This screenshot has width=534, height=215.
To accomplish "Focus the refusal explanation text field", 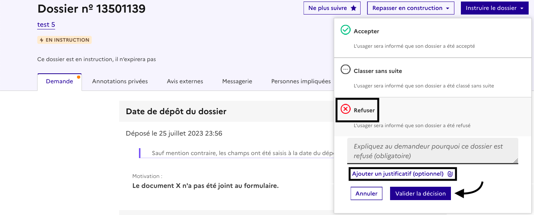I will tap(432, 151).
